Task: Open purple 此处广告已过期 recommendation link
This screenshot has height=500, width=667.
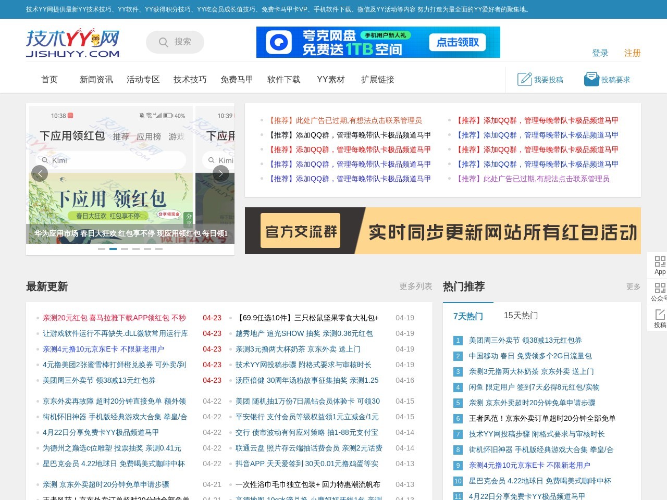Action: point(532,179)
